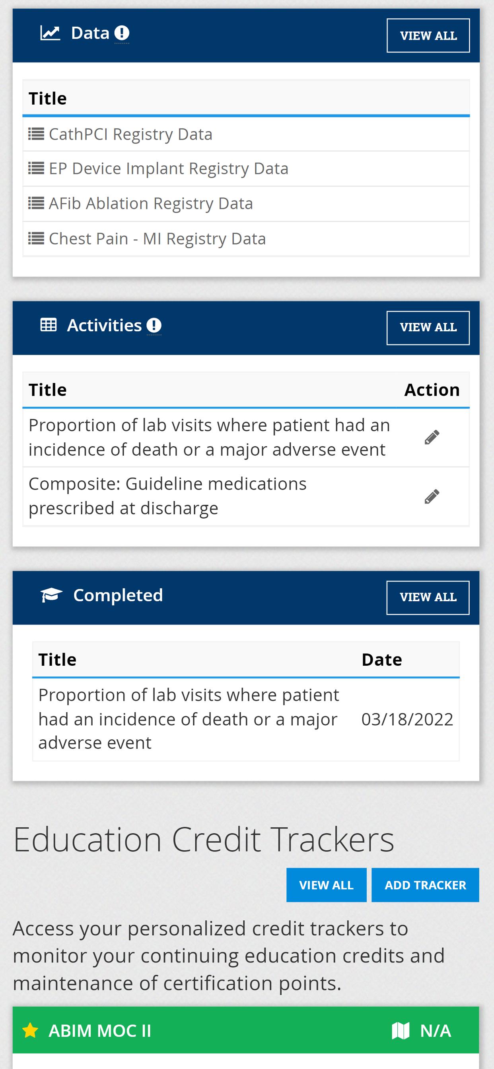Open EP Device Implant Registry Data

point(169,169)
